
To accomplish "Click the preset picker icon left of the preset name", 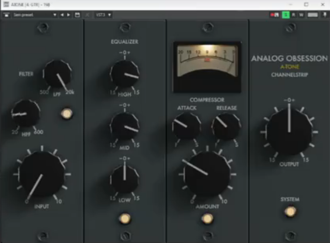I will coord(6,15).
